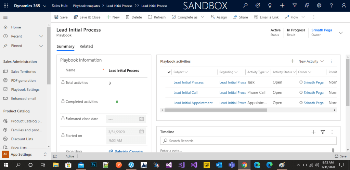Click the Refresh command icon
The height and width of the screenshot is (170, 350).
point(150,17)
